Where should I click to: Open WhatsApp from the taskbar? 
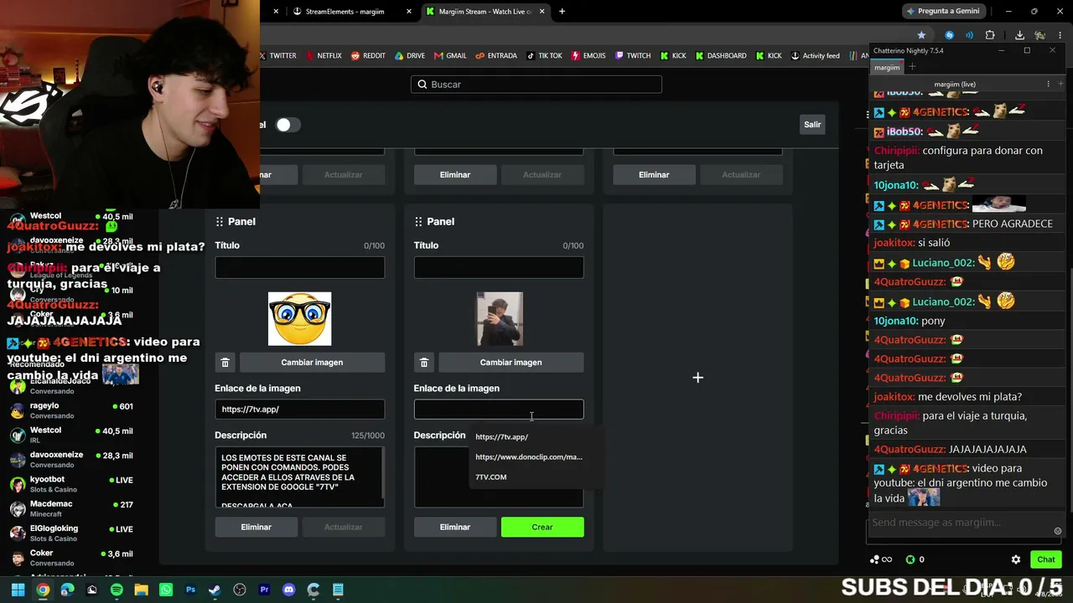[166, 590]
